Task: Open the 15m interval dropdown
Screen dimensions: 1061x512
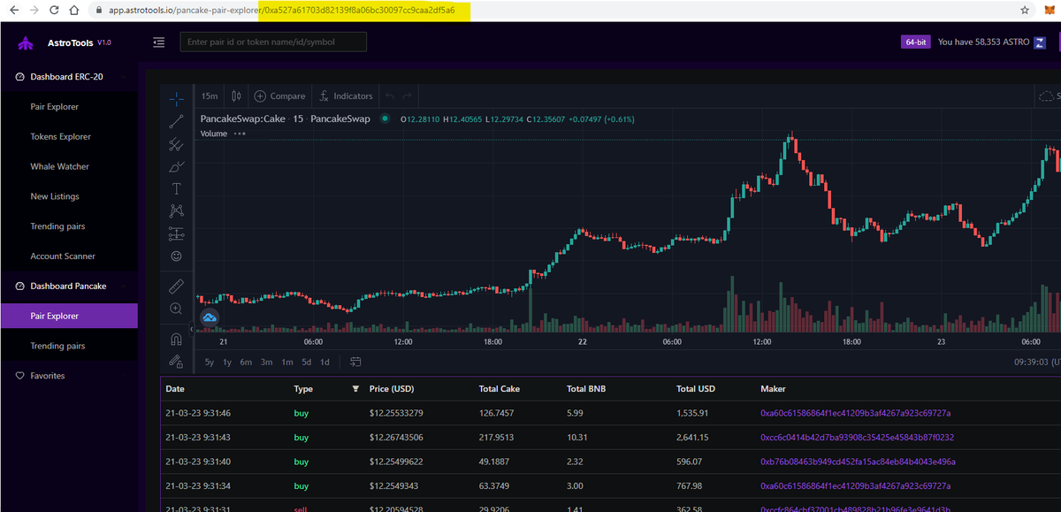Action: 210,96
